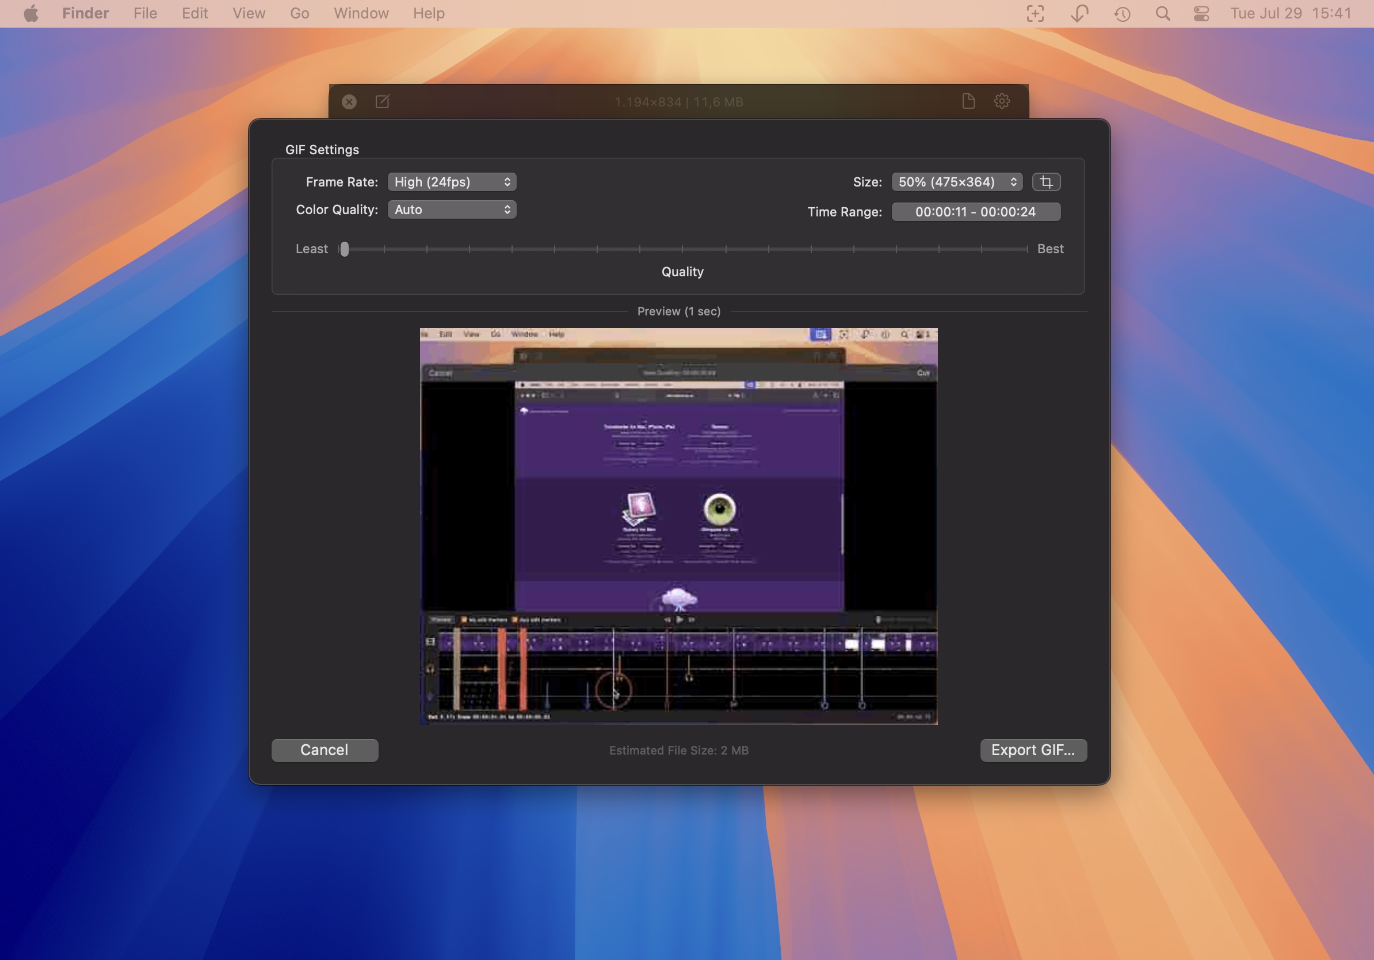Open the Apple menu
This screenshot has width=1374, height=960.
click(31, 13)
